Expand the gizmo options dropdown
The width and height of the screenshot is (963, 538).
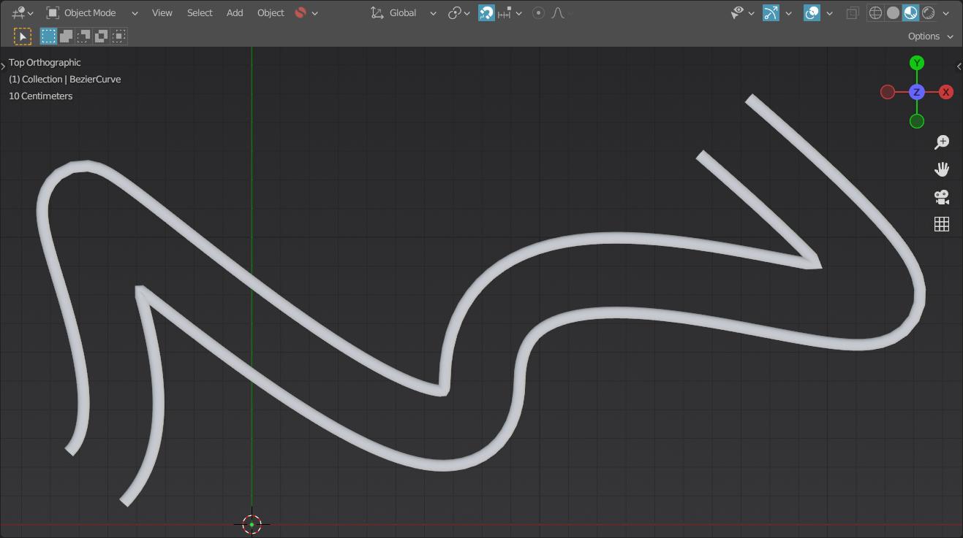(788, 12)
